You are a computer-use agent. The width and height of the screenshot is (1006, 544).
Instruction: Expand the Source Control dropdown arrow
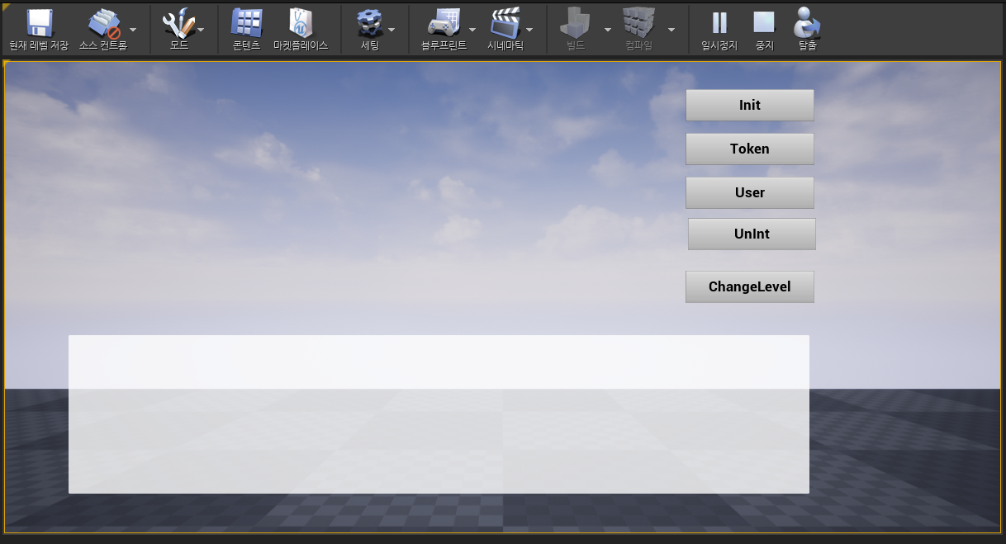click(134, 30)
